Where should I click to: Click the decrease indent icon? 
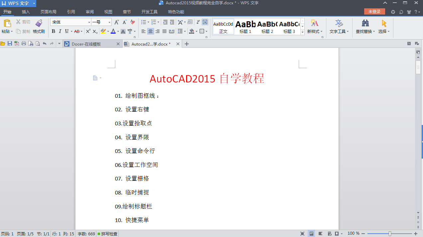165,22
